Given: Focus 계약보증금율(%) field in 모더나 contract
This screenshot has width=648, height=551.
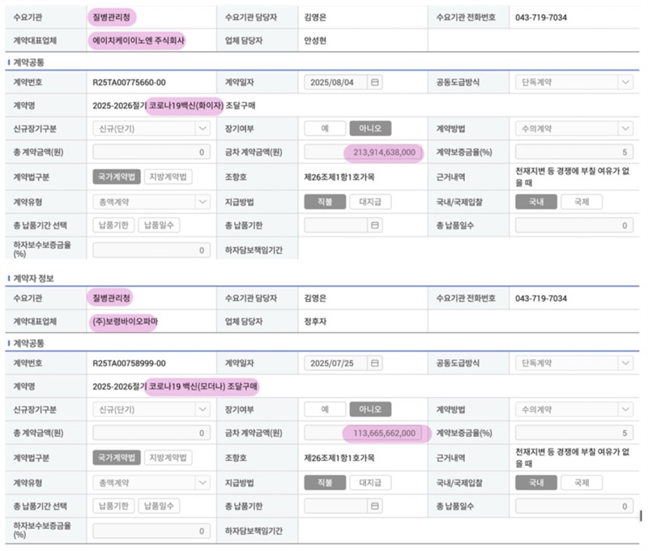Looking at the screenshot, I should pyautogui.click(x=574, y=433).
